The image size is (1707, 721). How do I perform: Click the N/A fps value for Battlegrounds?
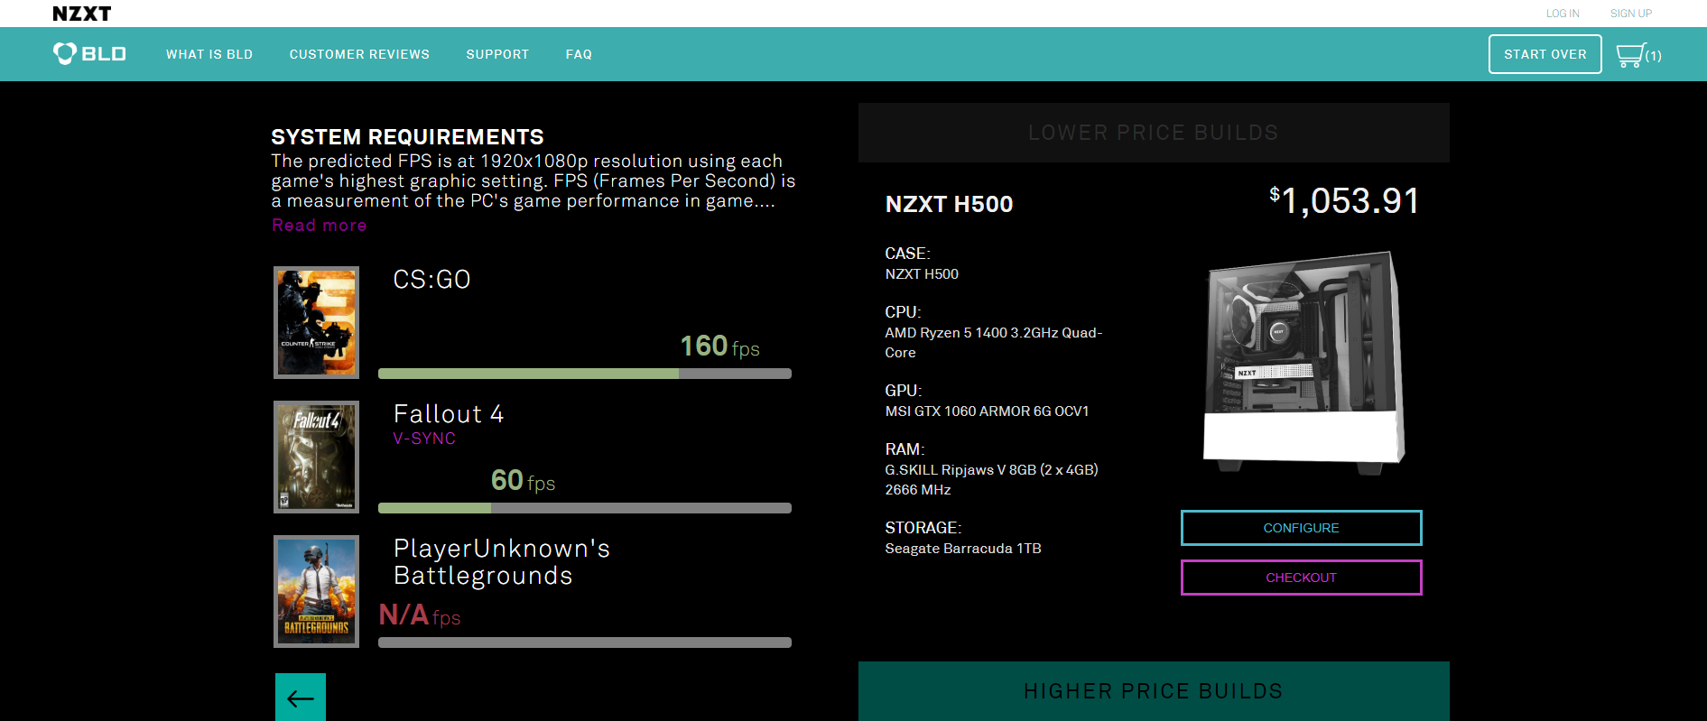(420, 615)
